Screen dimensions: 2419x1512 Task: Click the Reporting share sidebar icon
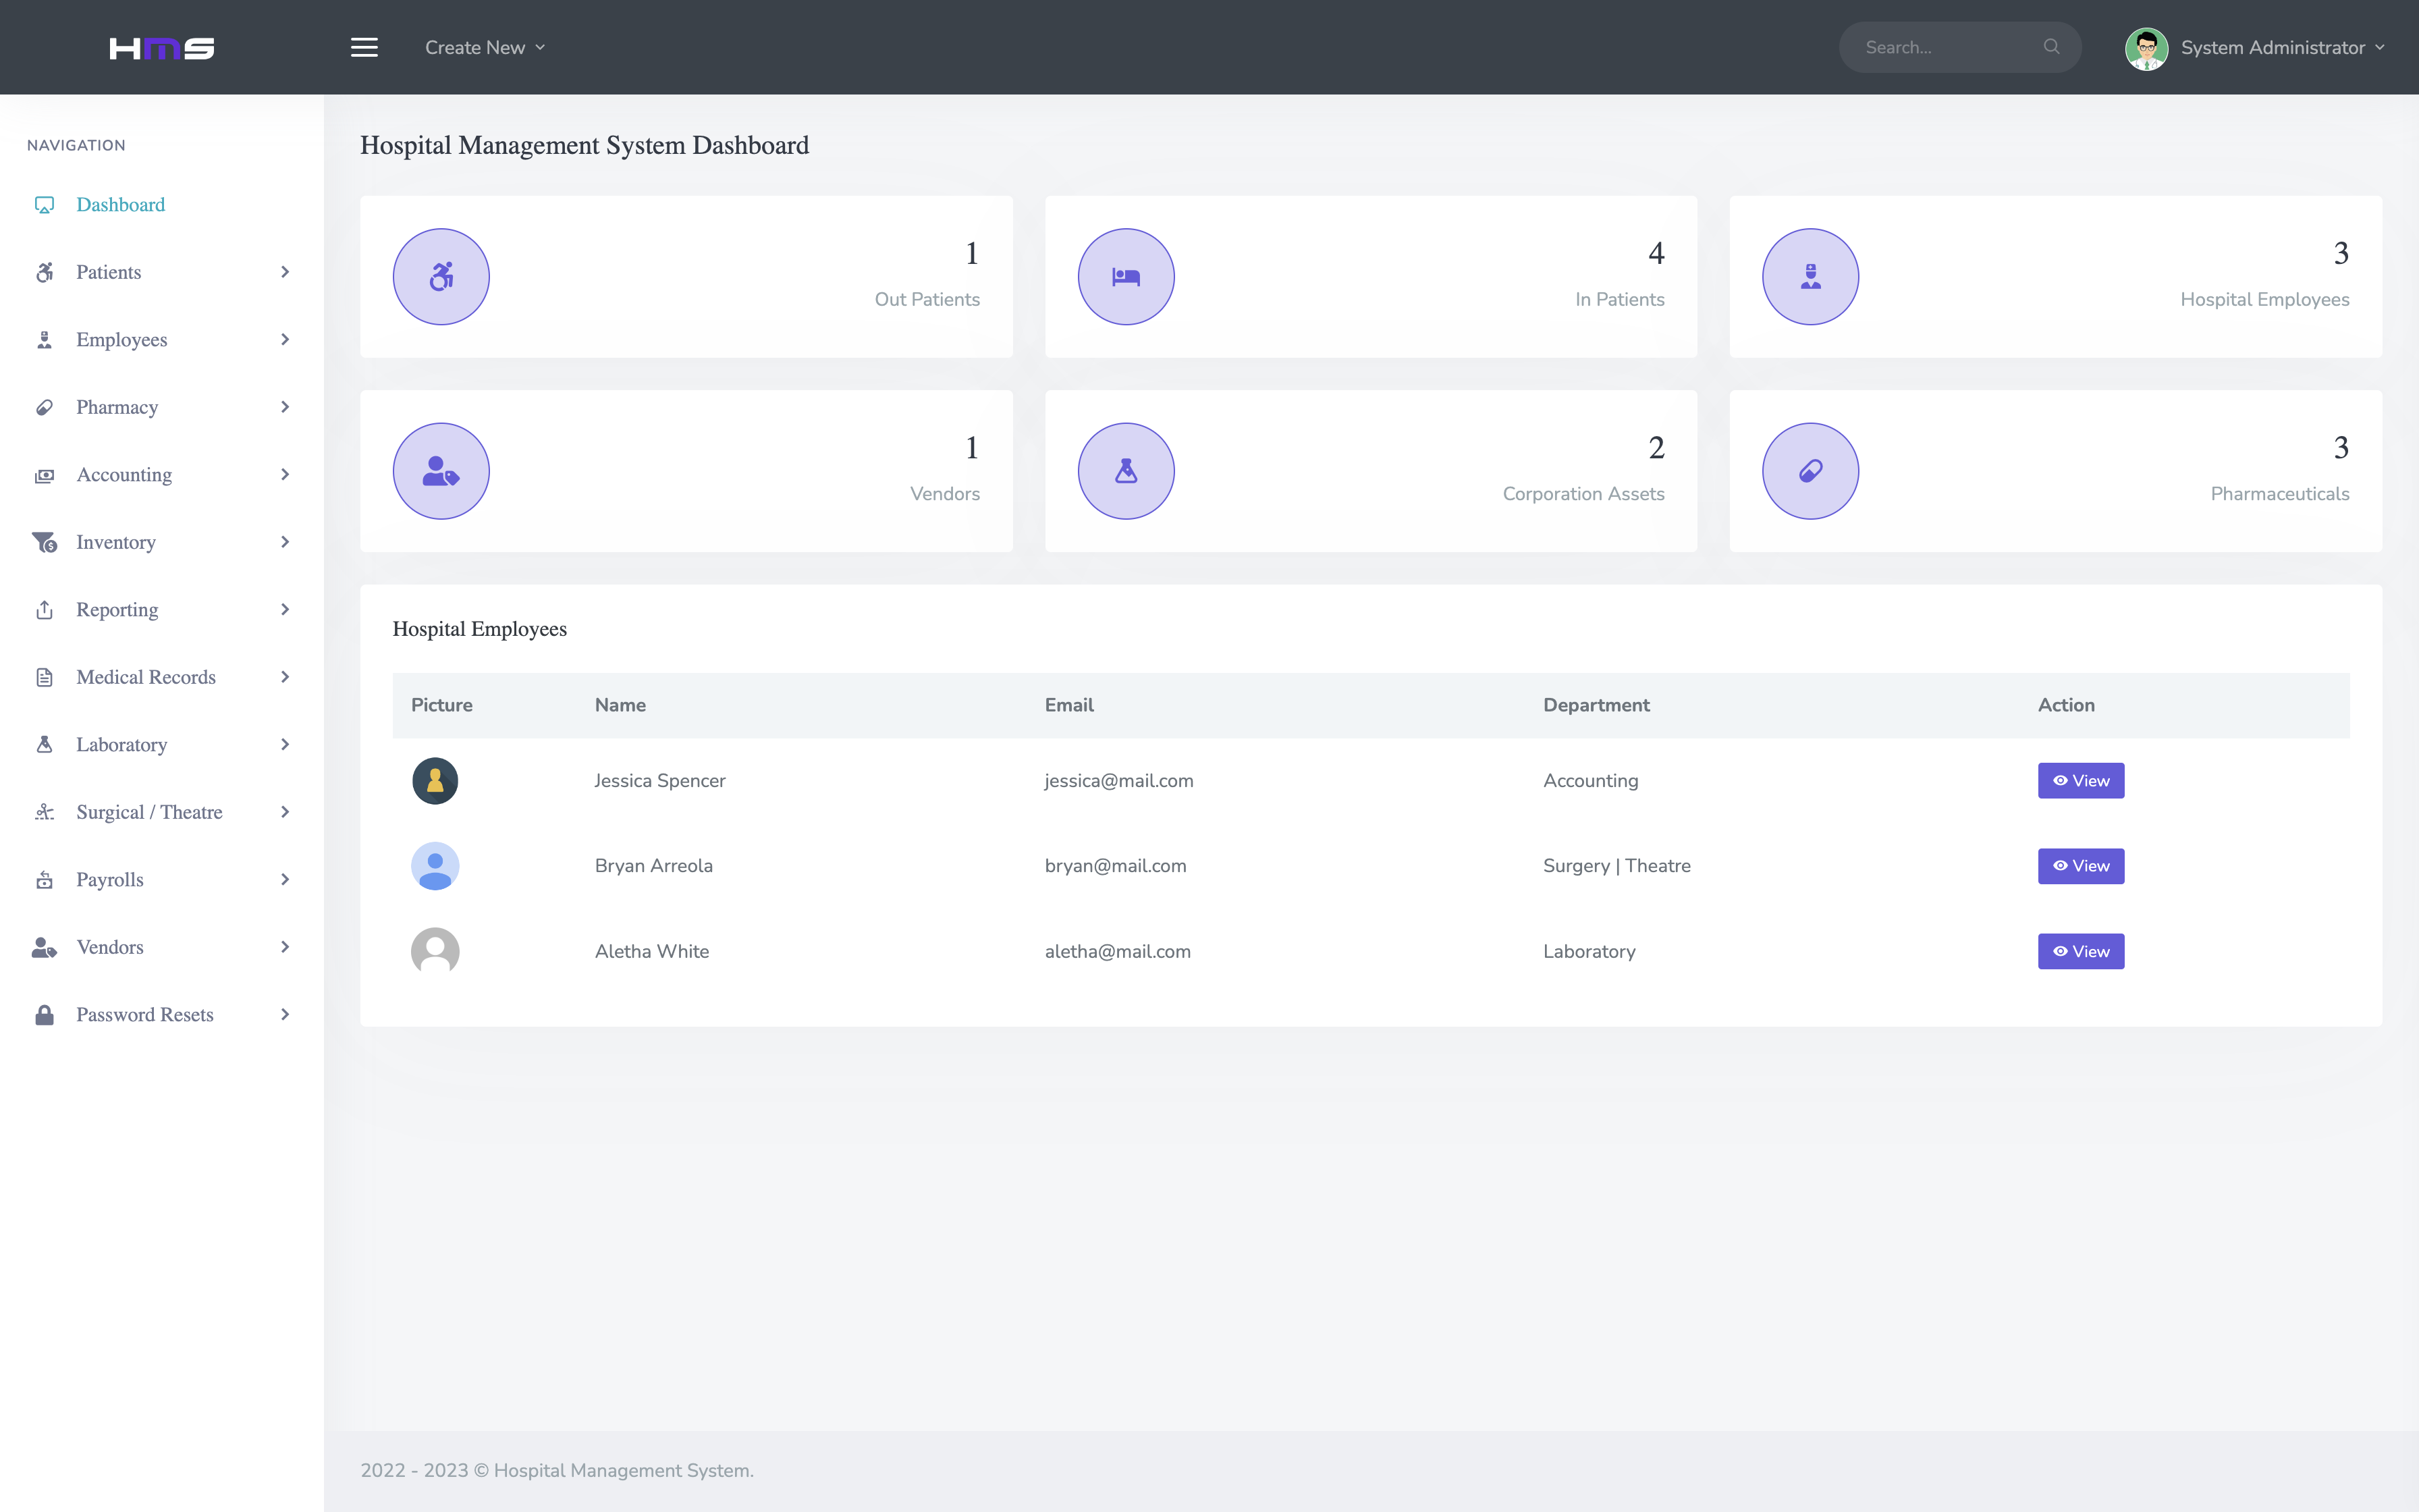point(44,610)
